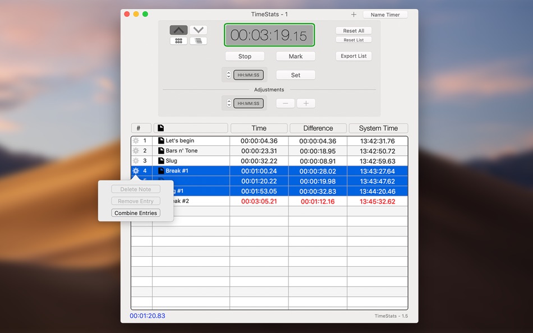Click the HH:MM:SS field under Adjustments

click(249, 103)
